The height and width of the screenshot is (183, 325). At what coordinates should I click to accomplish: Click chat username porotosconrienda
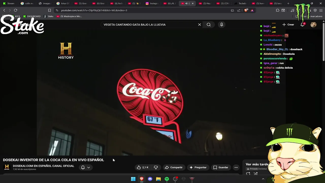tap(275, 59)
